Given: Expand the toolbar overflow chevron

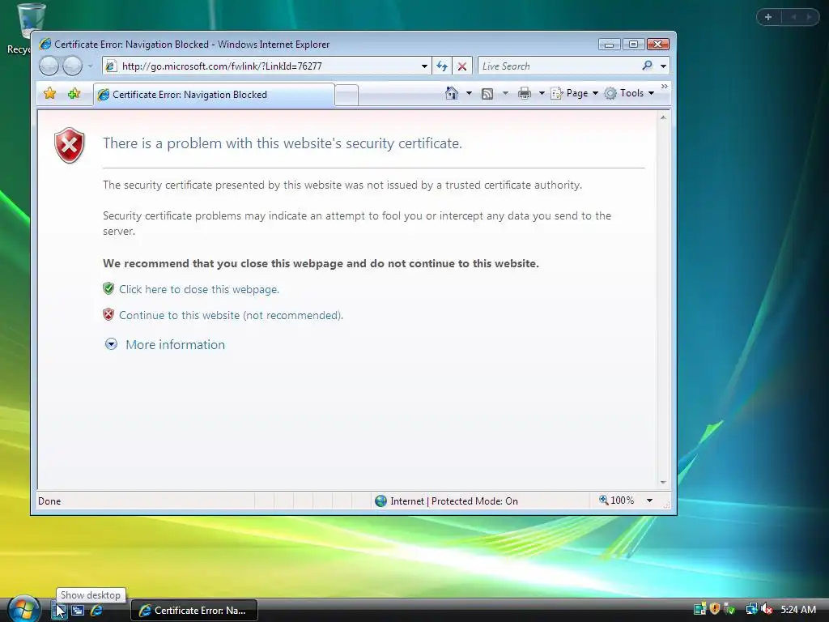Looking at the screenshot, I should (664, 86).
